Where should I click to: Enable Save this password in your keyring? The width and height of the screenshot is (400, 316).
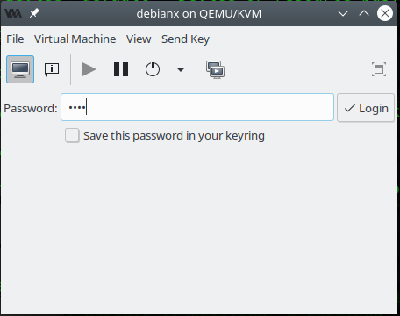click(72, 136)
